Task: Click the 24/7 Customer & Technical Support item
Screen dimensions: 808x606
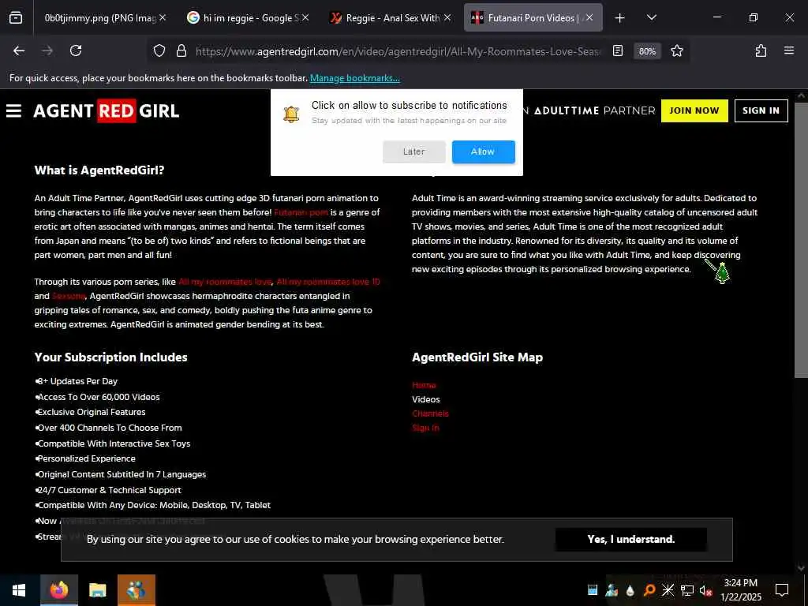Action: pos(108,490)
